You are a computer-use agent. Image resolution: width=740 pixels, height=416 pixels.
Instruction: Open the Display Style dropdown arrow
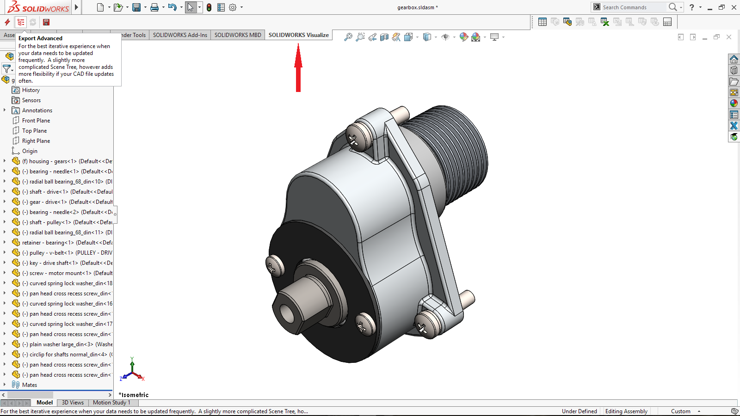click(x=436, y=37)
